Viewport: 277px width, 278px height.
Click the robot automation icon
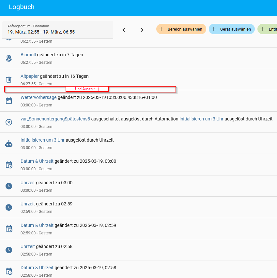(9, 144)
